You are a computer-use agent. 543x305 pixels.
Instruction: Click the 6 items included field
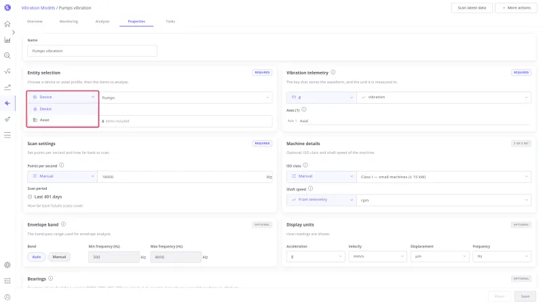point(185,121)
